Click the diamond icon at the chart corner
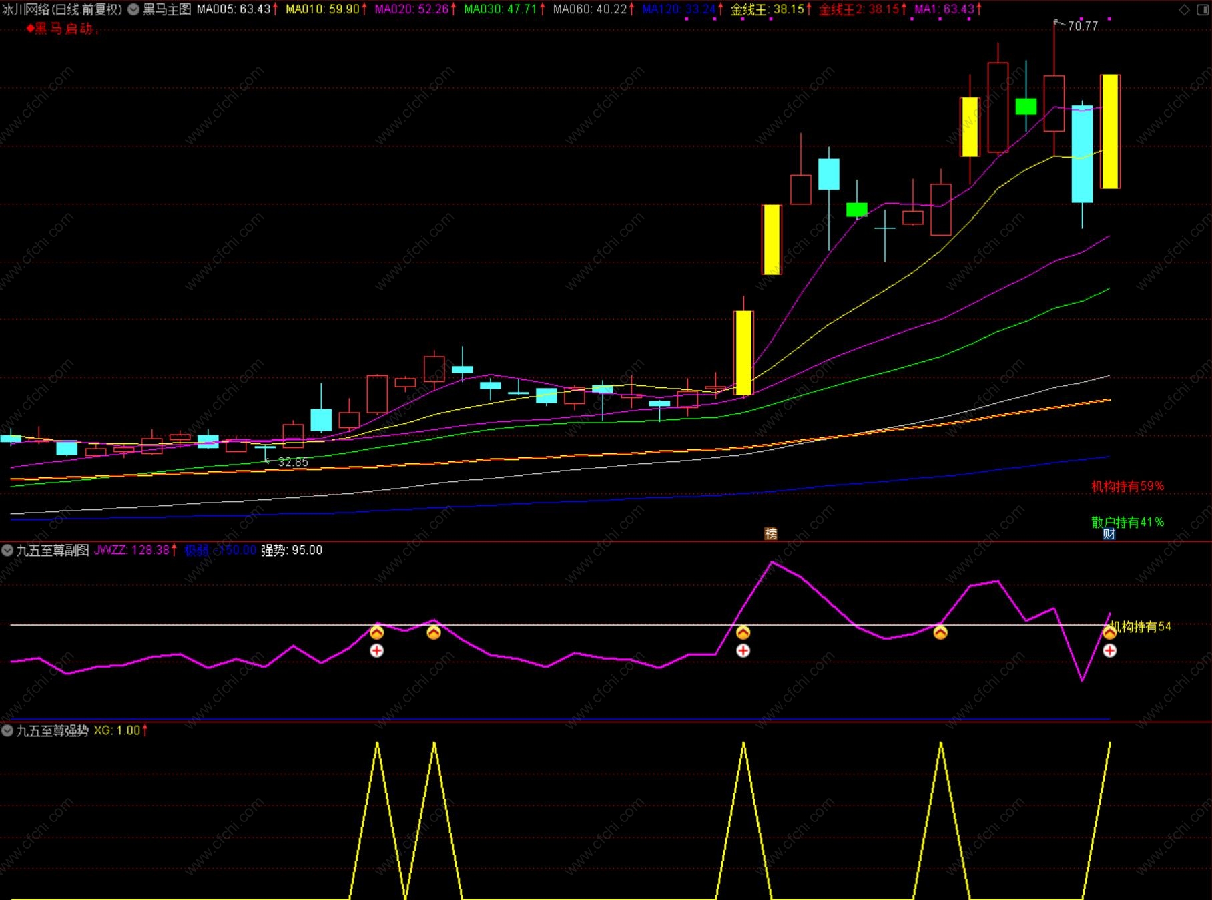This screenshot has width=1212, height=900. point(1184,9)
